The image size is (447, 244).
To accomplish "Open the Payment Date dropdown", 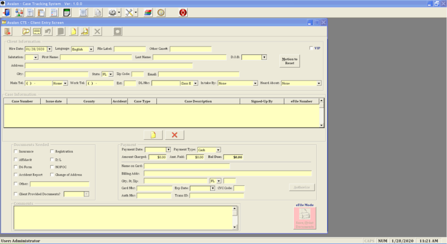I will (168, 149).
